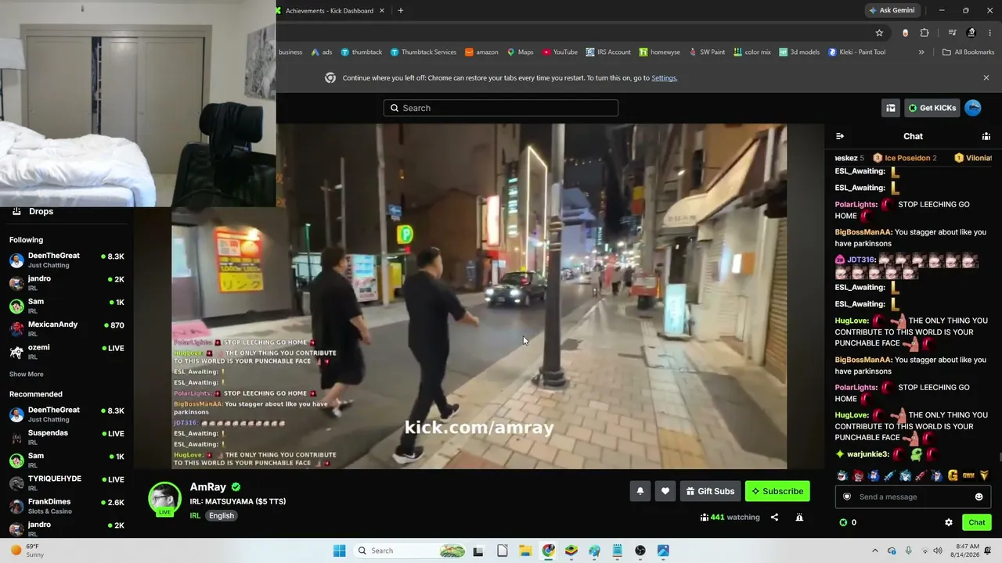This screenshot has height=563, width=1002.
Task: Open Suspendas channel in Recommended list
Action: [x=67, y=437]
